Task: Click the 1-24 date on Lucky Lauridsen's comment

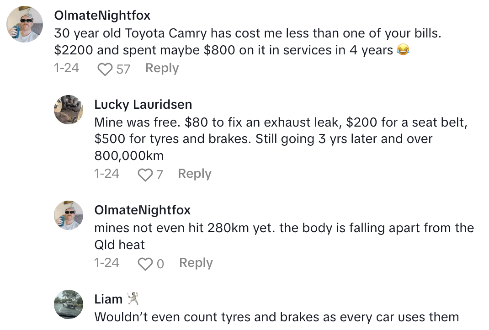Action: tap(106, 174)
